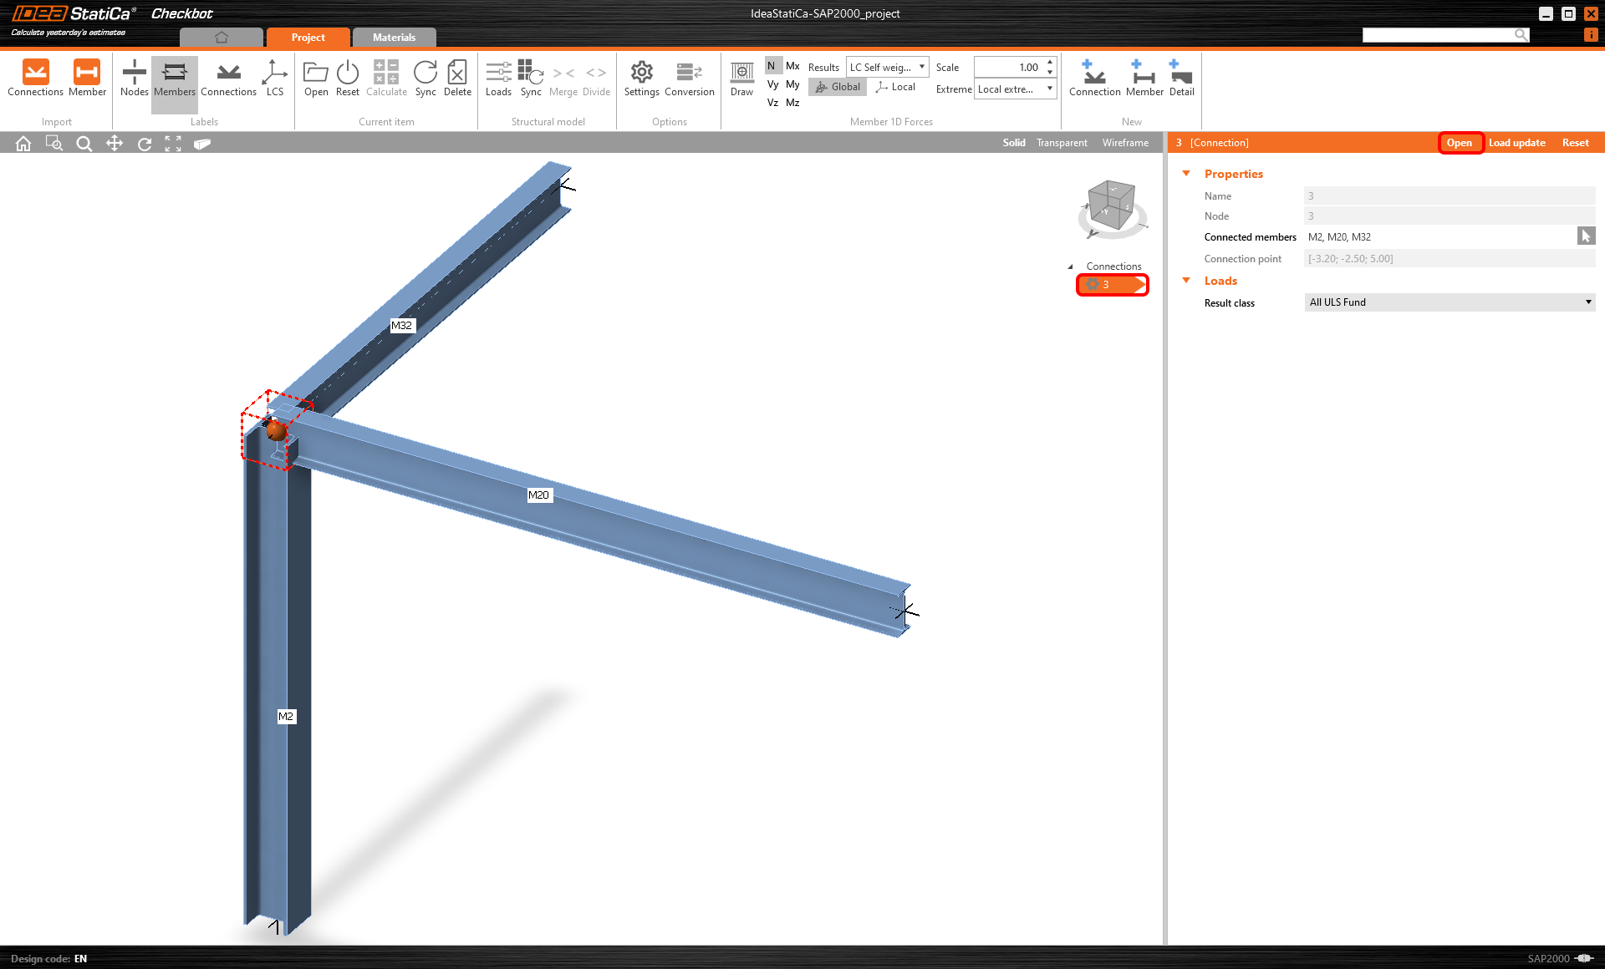
Task: Collapse the Properties section
Action: (x=1186, y=174)
